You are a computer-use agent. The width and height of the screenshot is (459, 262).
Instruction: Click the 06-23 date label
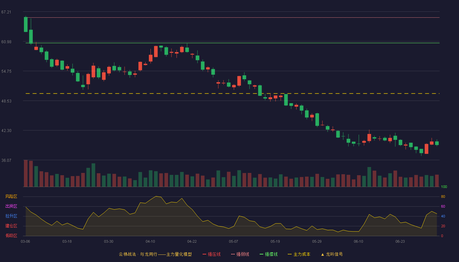[400, 241]
